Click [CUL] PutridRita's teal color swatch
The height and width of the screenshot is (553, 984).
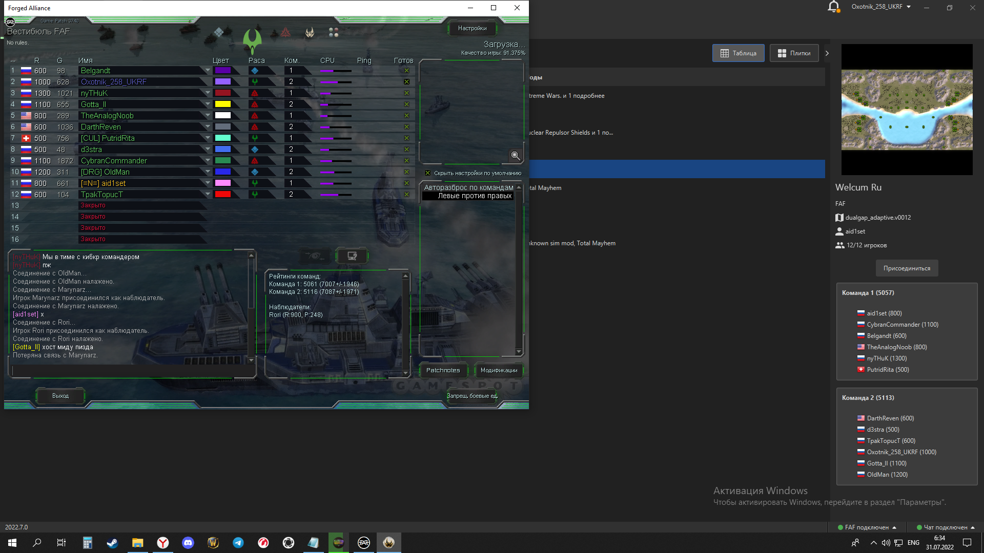[222, 138]
